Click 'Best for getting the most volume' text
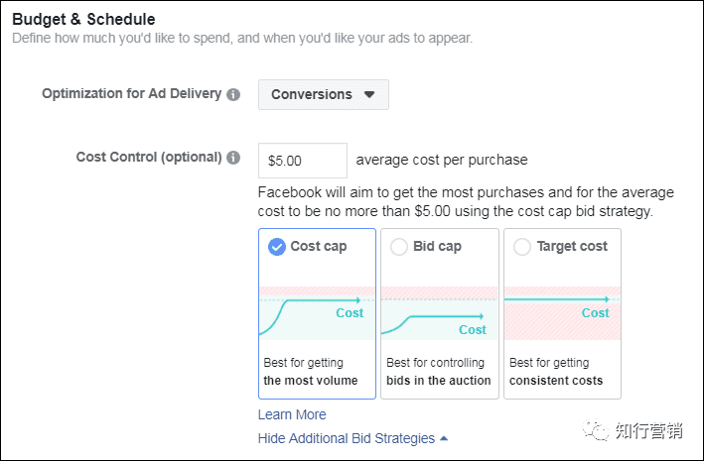Image resolution: width=705 pixels, height=461 pixels. coord(310,372)
